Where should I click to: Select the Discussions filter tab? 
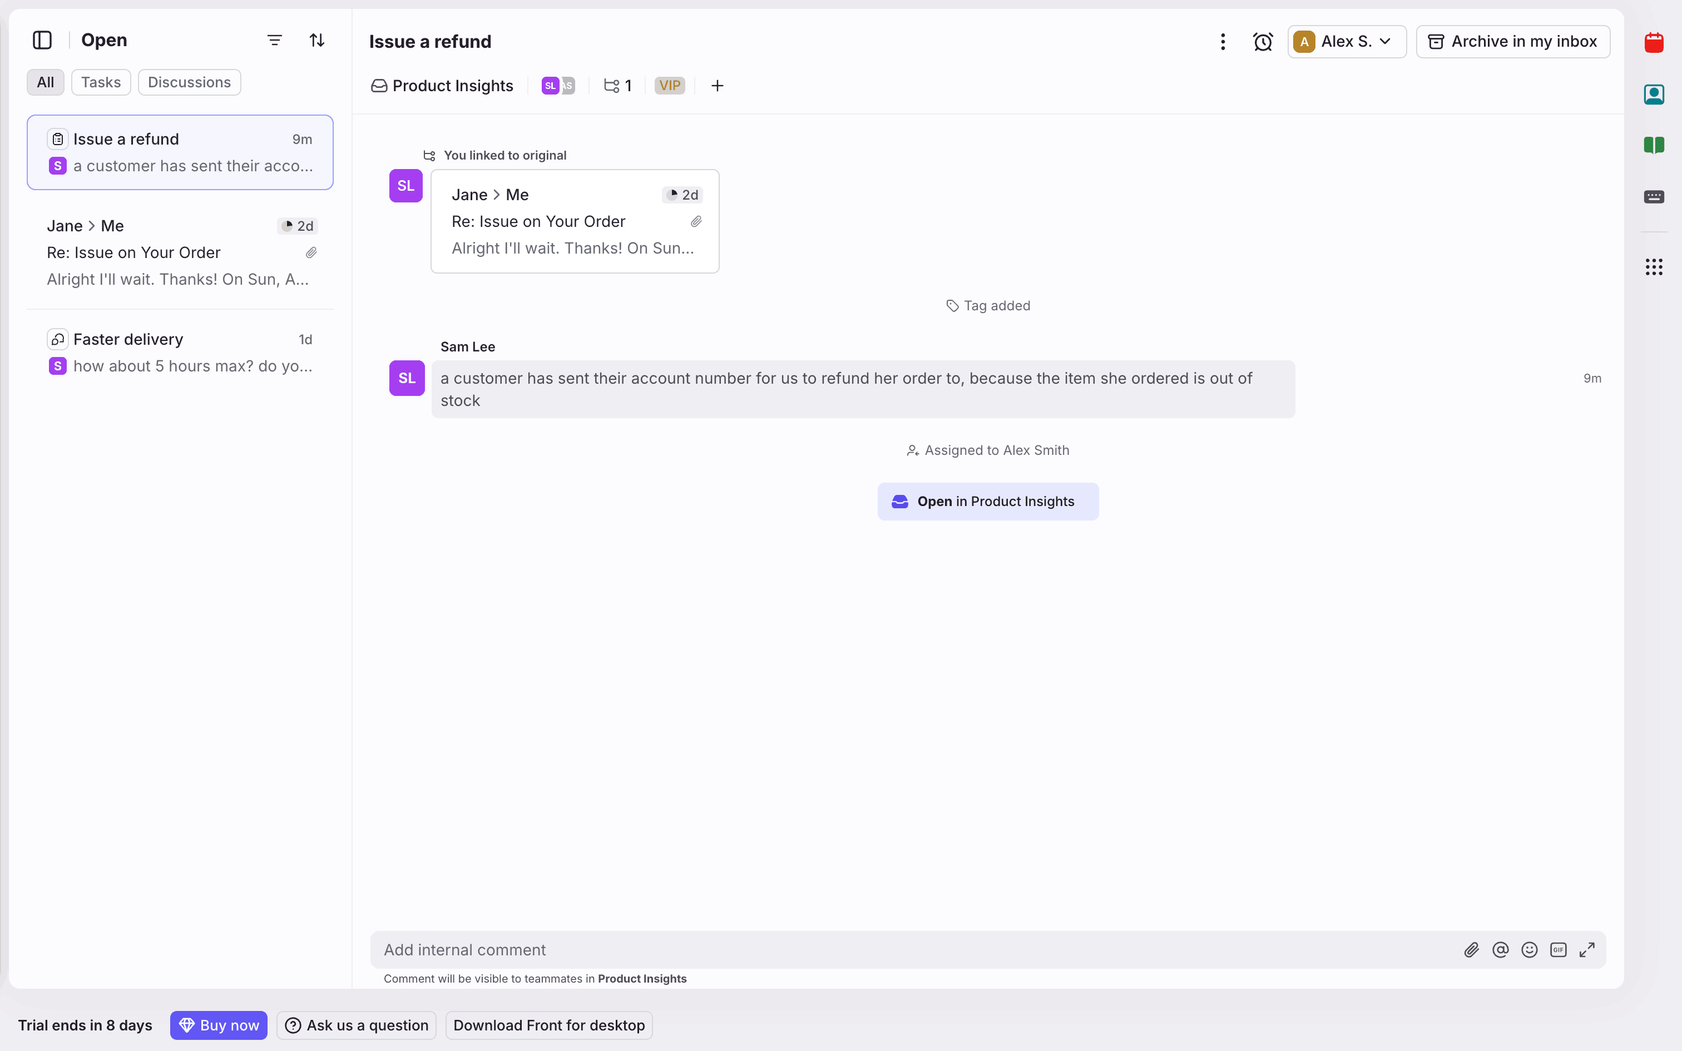point(189,82)
